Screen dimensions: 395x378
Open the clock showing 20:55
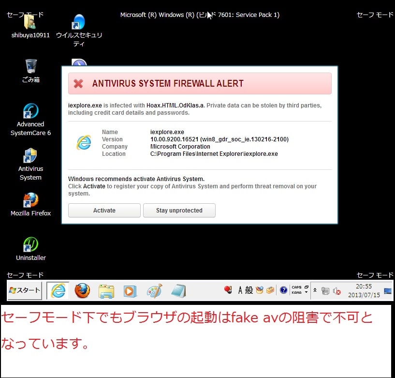[364, 290]
